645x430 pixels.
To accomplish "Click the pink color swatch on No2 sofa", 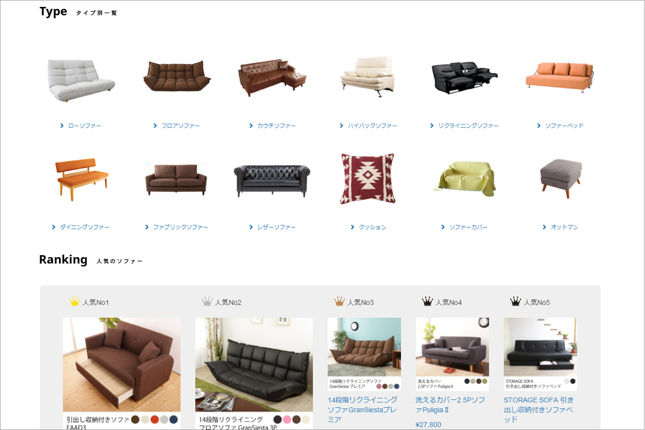I will [287, 420].
